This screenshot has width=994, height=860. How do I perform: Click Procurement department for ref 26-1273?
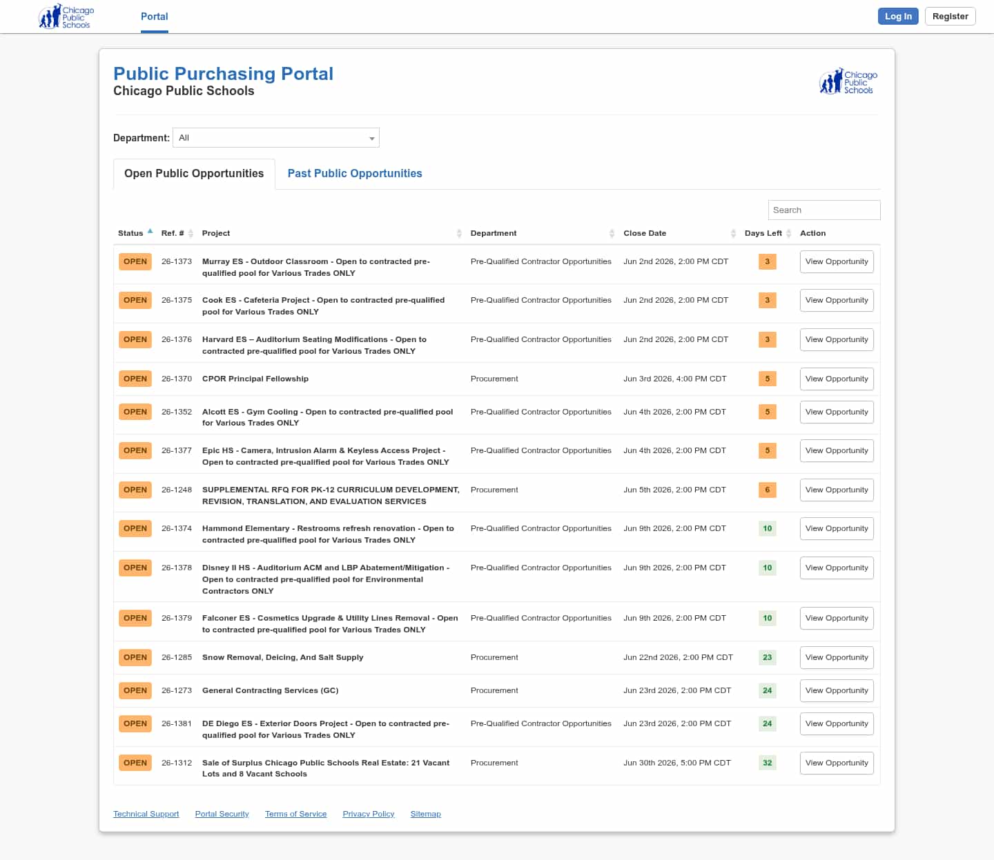(x=494, y=691)
